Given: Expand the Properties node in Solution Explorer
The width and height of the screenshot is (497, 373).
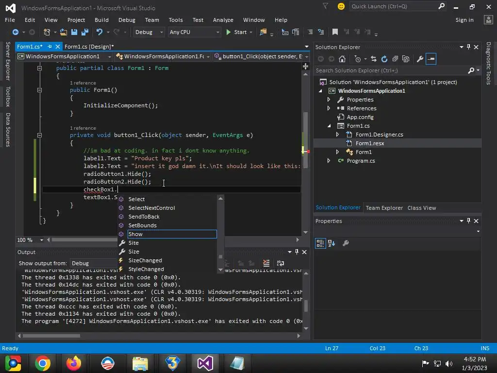Looking at the screenshot, I should pos(329,100).
